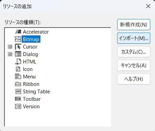This screenshot has height=131, width=155.
Task: Click the インポート(M)... button
Action: [x=134, y=38]
